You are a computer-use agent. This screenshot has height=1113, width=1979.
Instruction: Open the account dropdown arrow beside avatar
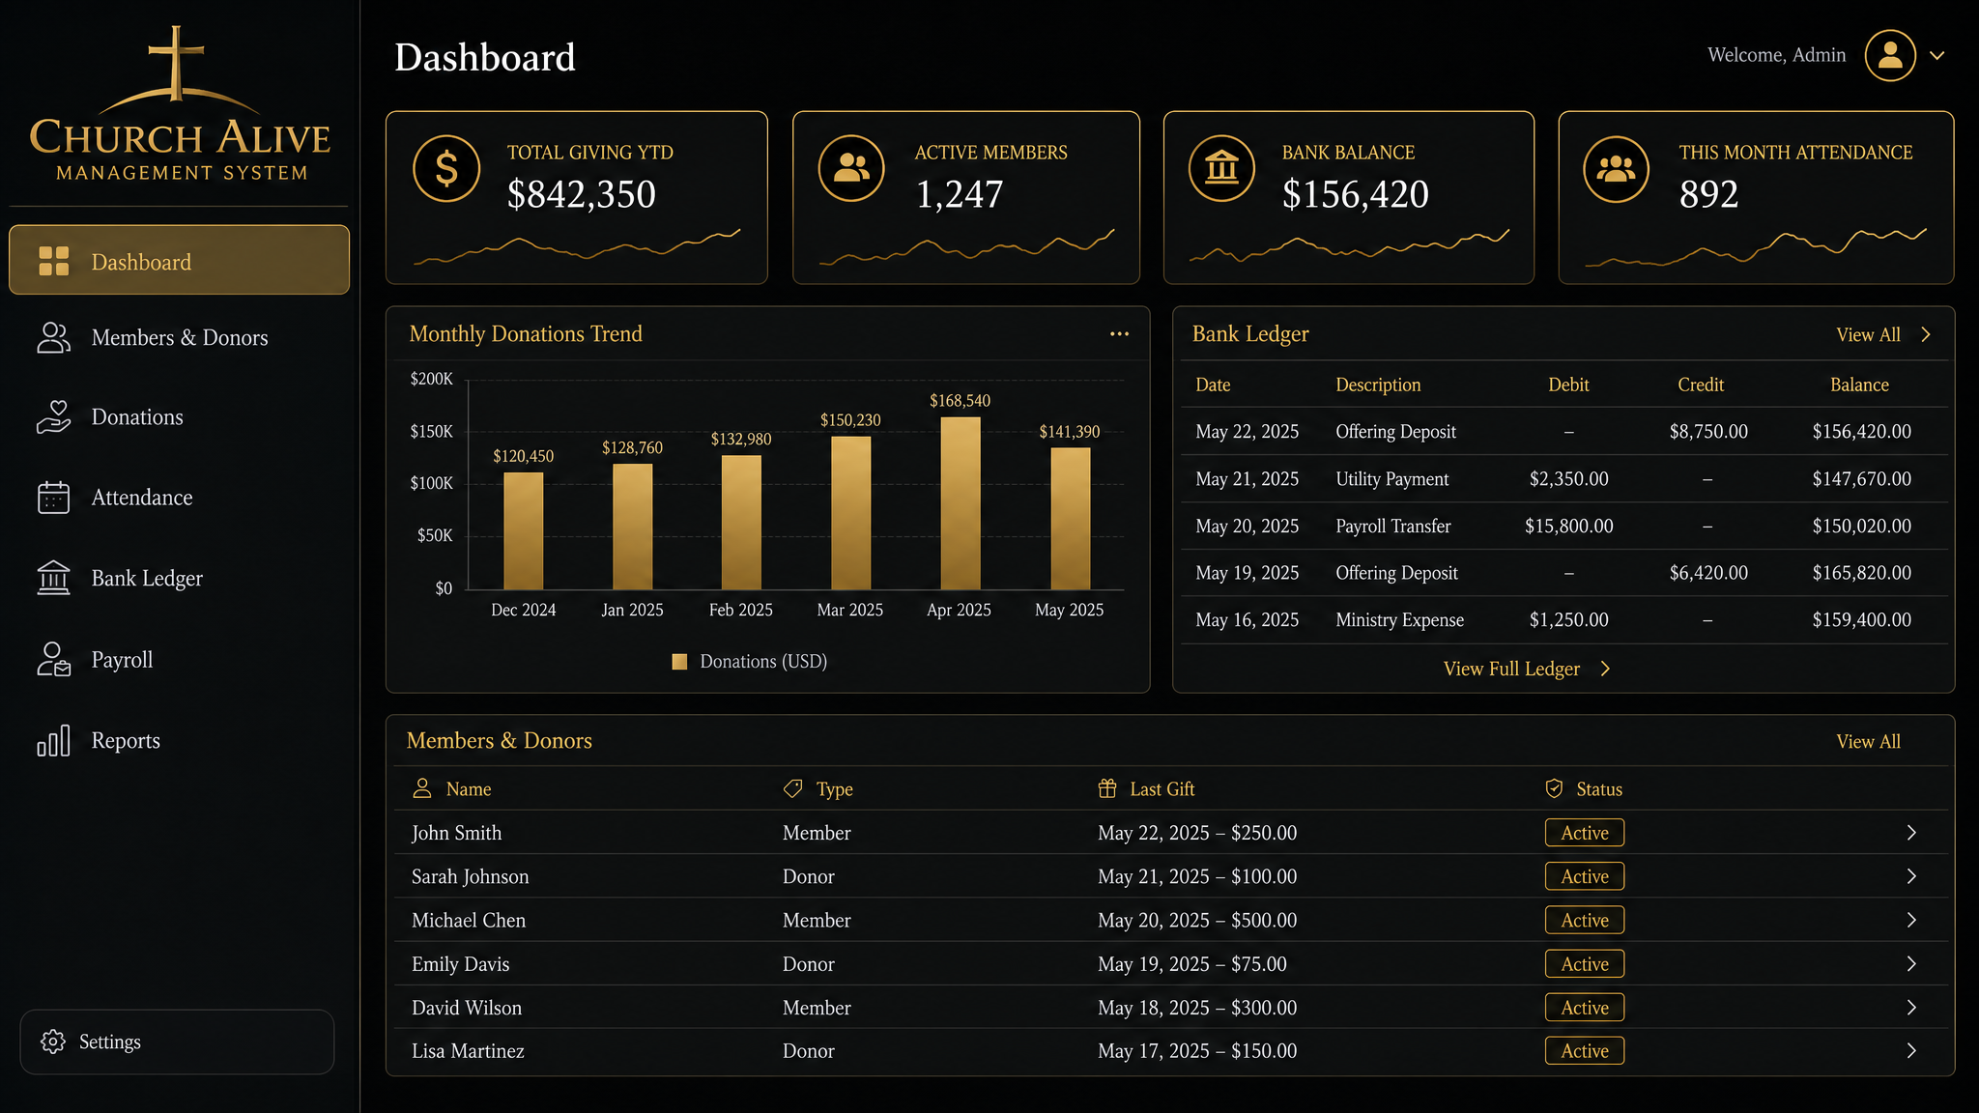coord(1937,55)
